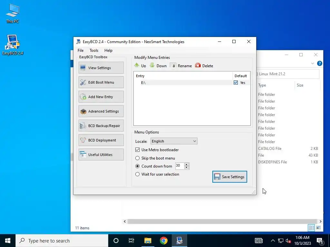Select the E:\ boot entry row
The width and height of the screenshot is (330, 247).
pyautogui.click(x=192, y=83)
